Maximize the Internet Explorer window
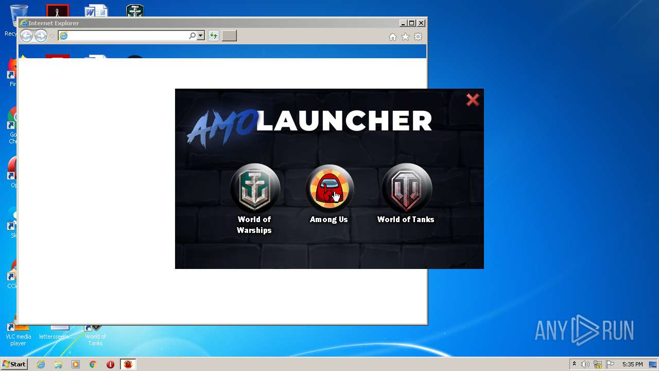The width and height of the screenshot is (659, 371). click(x=412, y=23)
